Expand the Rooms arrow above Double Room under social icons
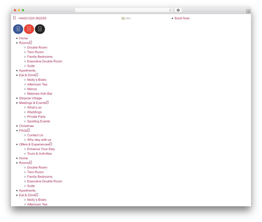This screenshot has width=262, height=222. pyautogui.click(x=31, y=43)
